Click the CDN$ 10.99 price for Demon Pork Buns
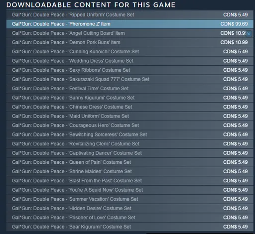Screen dimensions: 255x234 click(x=234, y=42)
